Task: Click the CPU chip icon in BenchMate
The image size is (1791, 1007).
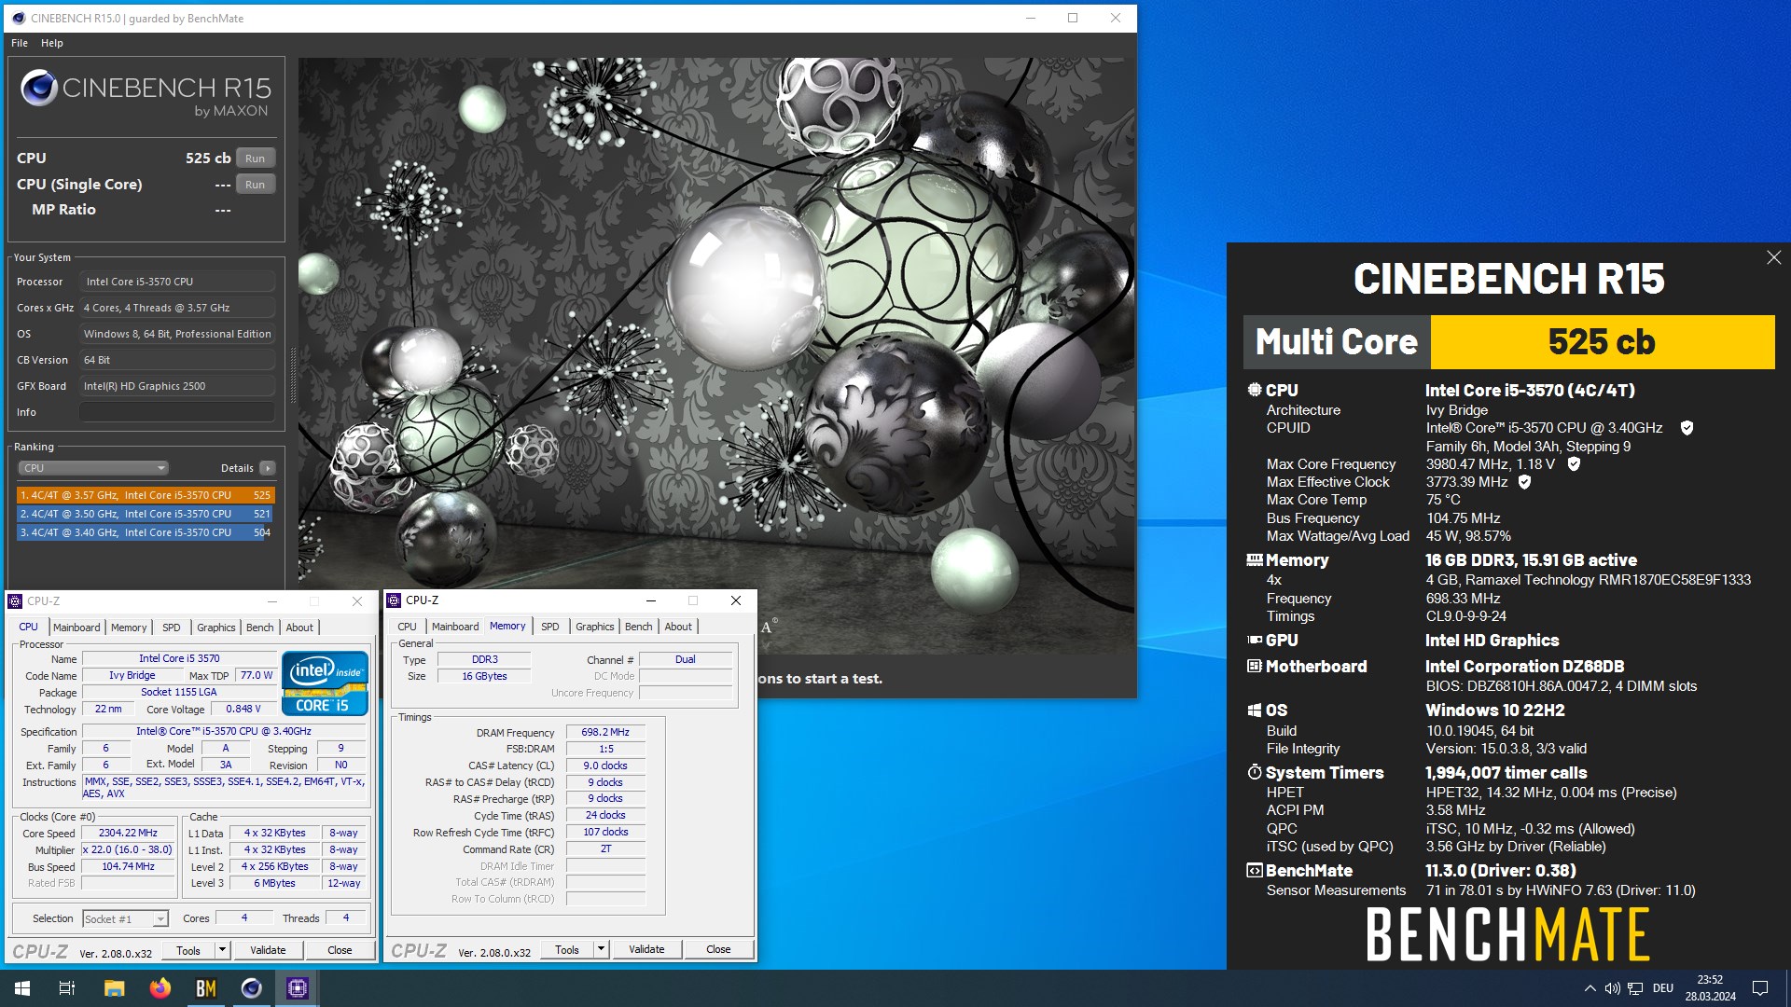Action: point(1255,390)
